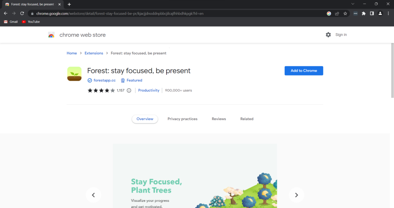
Task: Show next screenshot with right arrow
Action: pyautogui.click(x=297, y=195)
